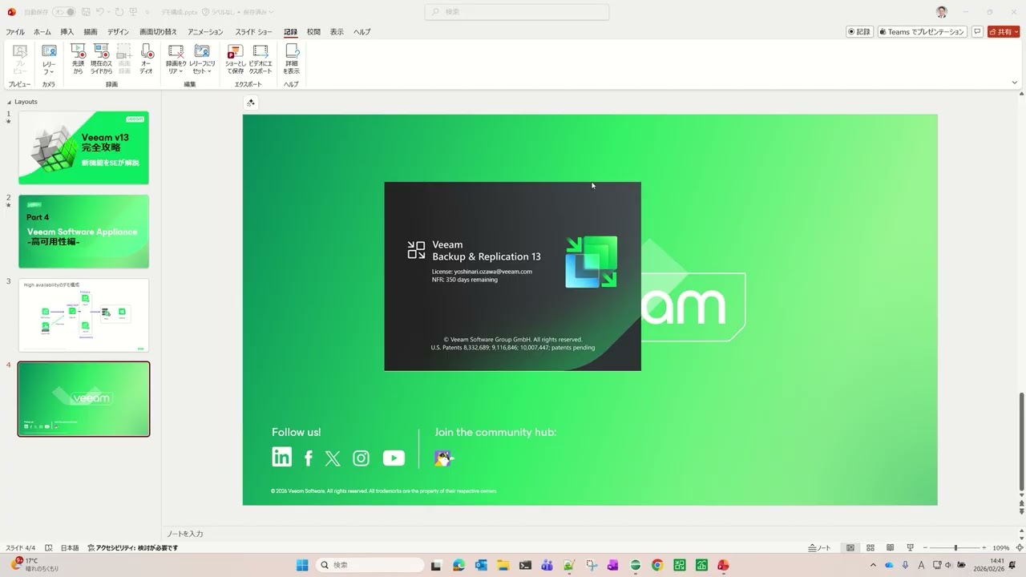Screen dimensions: 1026x577
Task: Click the ノートを入力 notes area
Action: [x=185, y=534]
